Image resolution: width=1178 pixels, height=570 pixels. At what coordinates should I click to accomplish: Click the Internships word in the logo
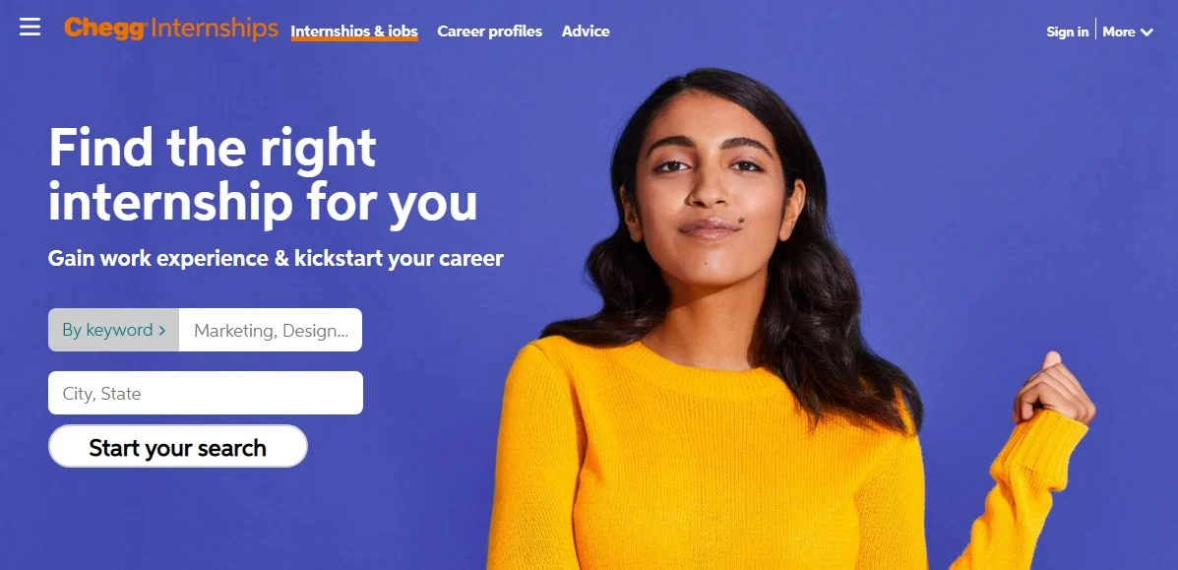(x=215, y=29)
